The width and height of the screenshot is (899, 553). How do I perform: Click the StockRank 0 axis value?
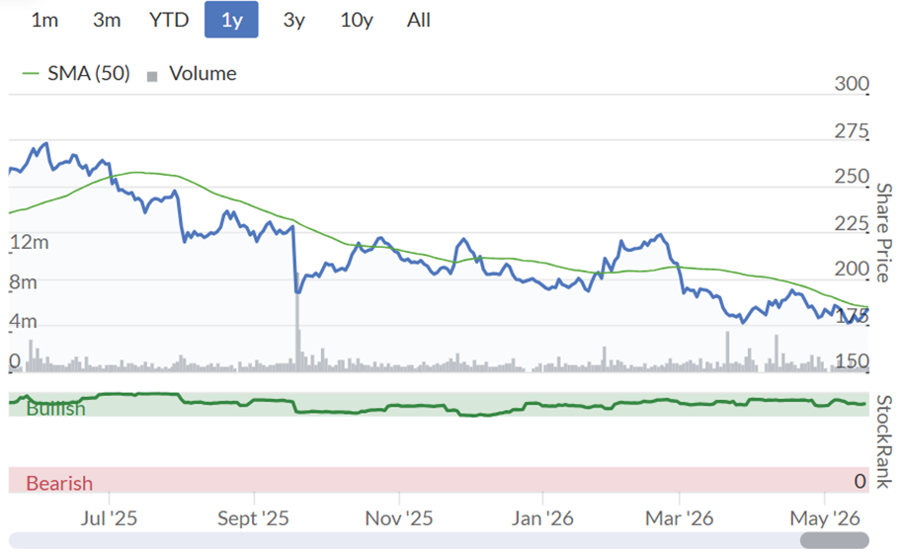(x=860, y=481)
